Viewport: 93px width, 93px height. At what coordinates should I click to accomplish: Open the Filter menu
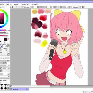(x=9, y=4)
